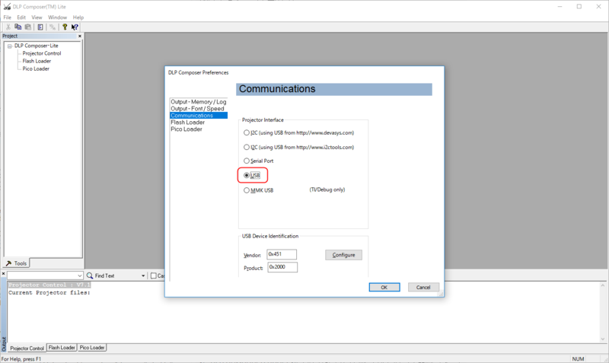609x363 pixels.
Task: Close the Project panel with its X
Action: (x=80, y=36)
